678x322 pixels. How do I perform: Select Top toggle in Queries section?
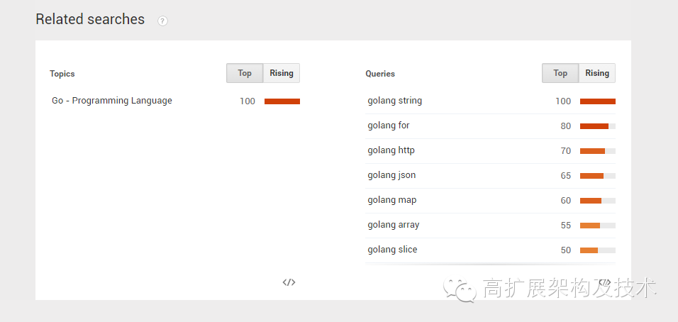click(x=560, y=73)
